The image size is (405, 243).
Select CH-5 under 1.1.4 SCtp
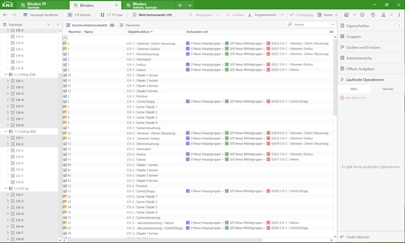tap(20, 220)
